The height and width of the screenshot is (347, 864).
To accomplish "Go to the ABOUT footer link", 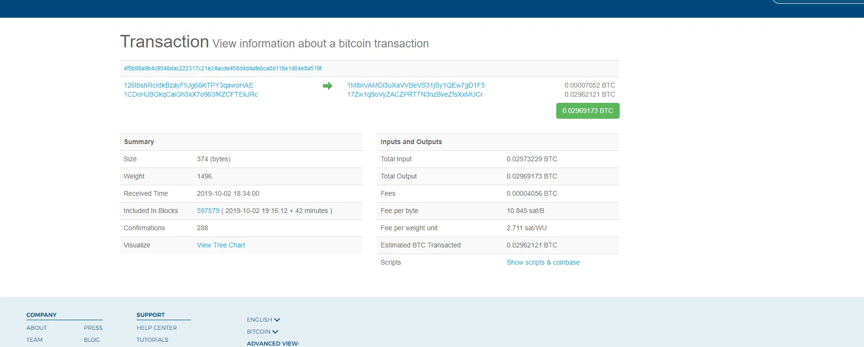I will pos(37,328).
